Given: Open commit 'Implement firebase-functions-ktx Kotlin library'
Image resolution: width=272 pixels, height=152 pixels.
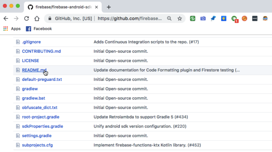Looking at the screenshot, I should (x=147, y=145).
